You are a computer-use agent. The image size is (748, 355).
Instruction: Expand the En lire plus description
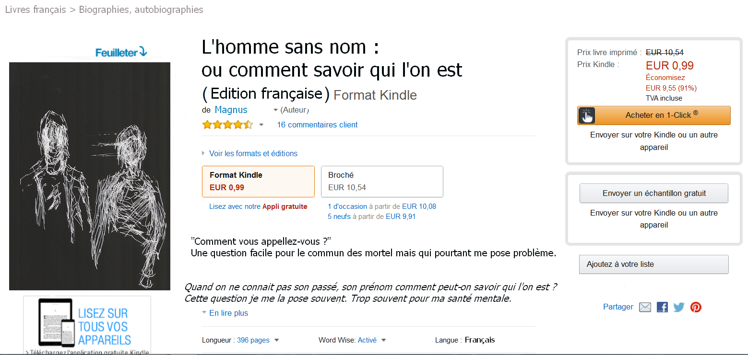coord(228,313)
